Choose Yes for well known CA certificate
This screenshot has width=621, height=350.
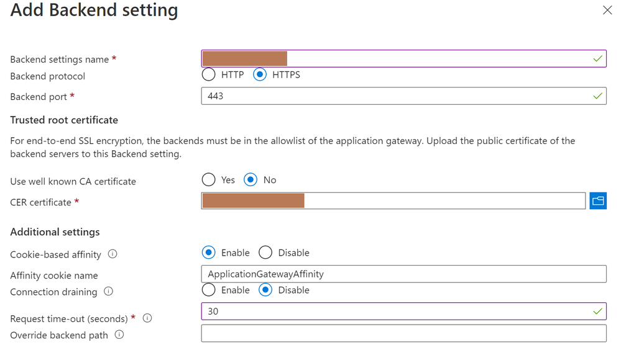pos(209,180)
